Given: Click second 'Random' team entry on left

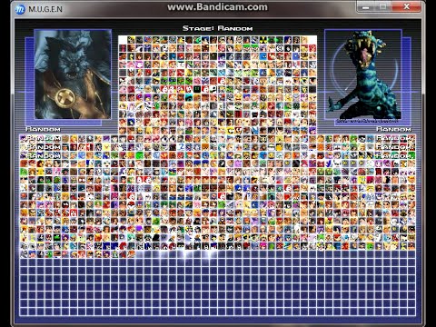Looking at the screenshot, I should [x=44, y=147].
